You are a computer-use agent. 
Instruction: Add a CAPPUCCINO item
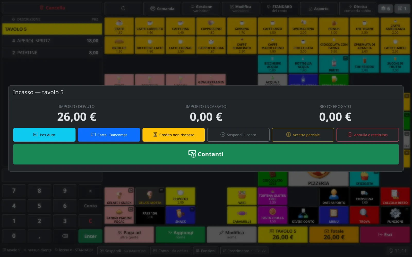[x=211, y=26]
